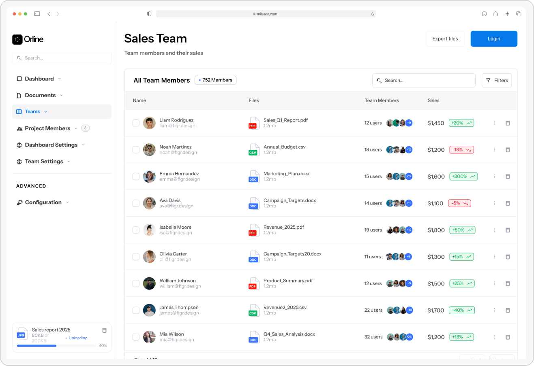This screenshot has width=534, height=366.
Task: Select the Filters icon beside the search bar
Action: click(x=488, y=80)
